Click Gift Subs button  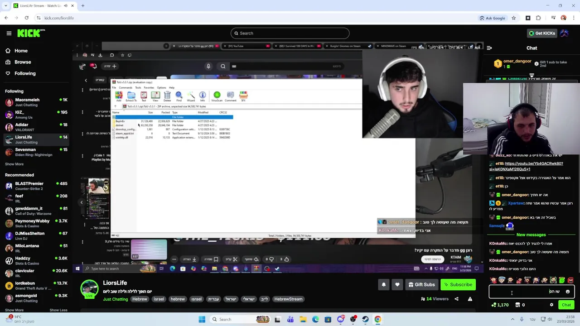(x=421, y=285)
